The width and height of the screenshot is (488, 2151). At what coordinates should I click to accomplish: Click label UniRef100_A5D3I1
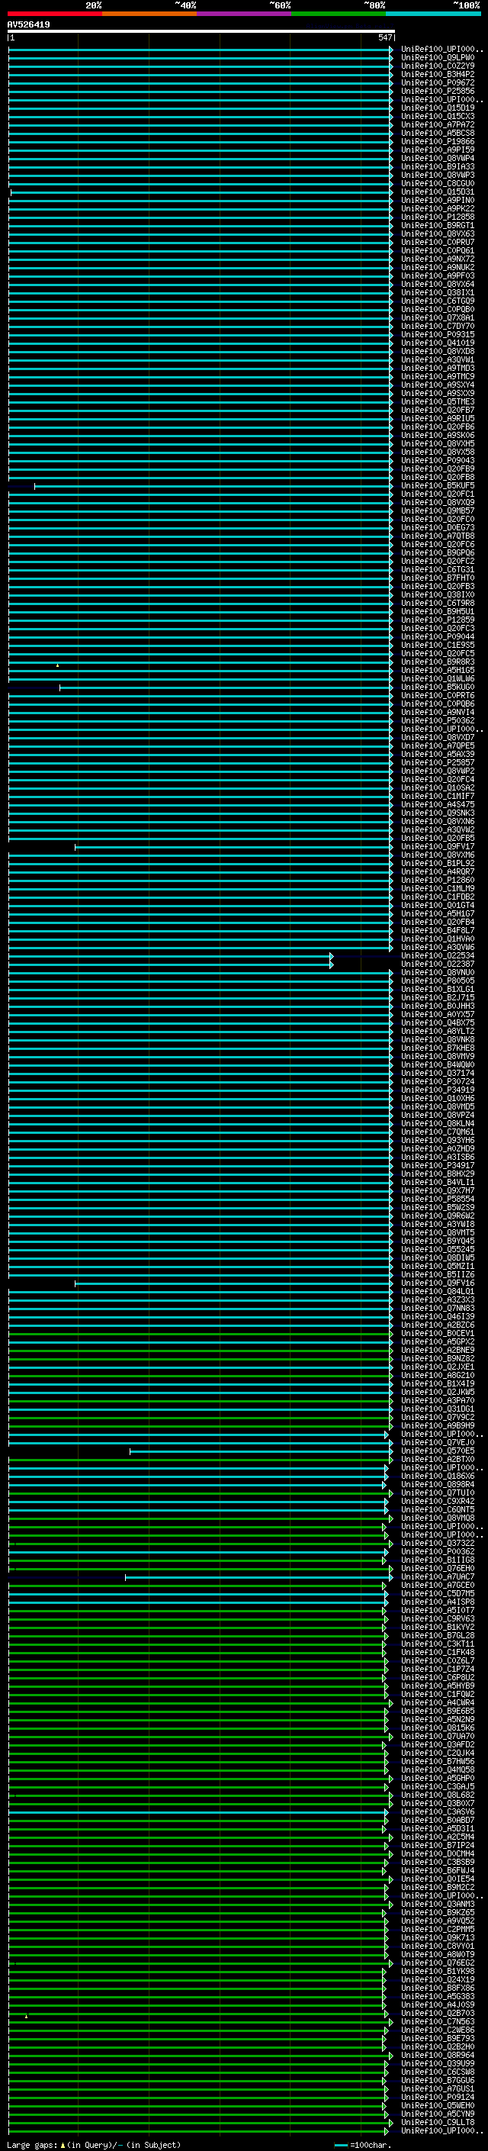[x=437, y=1827]
